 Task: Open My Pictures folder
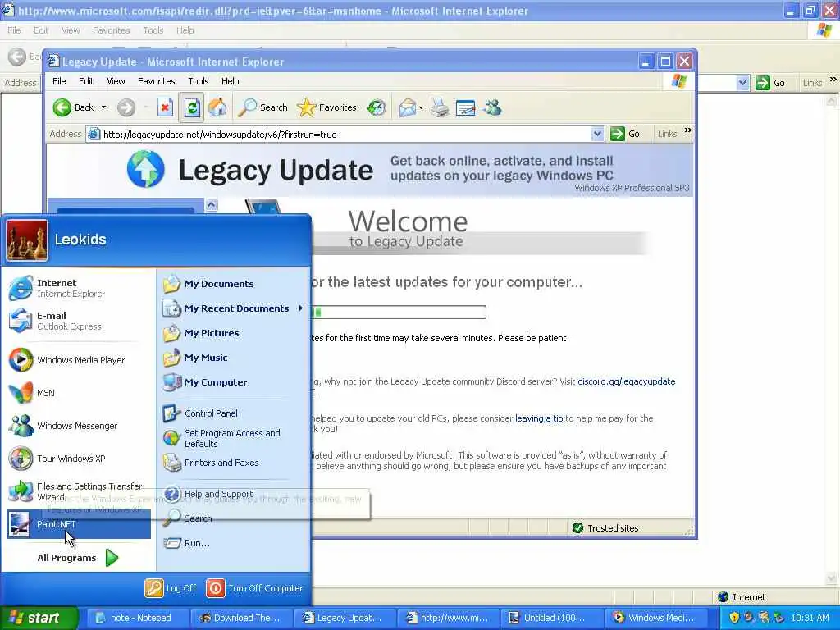(234, 333)
